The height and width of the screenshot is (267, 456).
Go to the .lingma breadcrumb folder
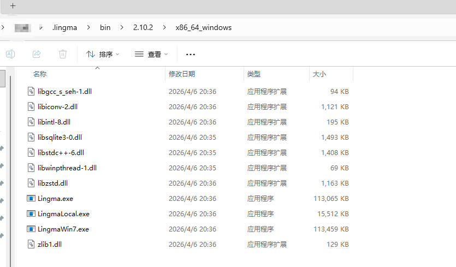[64, 27]
